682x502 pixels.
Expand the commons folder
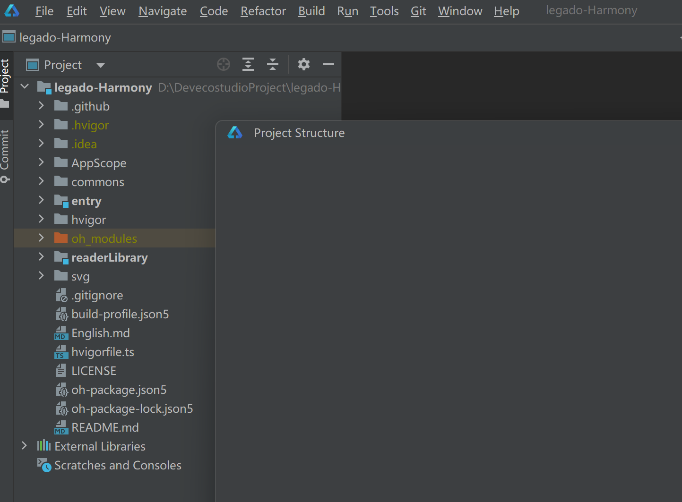tap(41, 181)
